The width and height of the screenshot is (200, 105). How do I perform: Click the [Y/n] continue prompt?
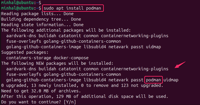coord(70,102)
